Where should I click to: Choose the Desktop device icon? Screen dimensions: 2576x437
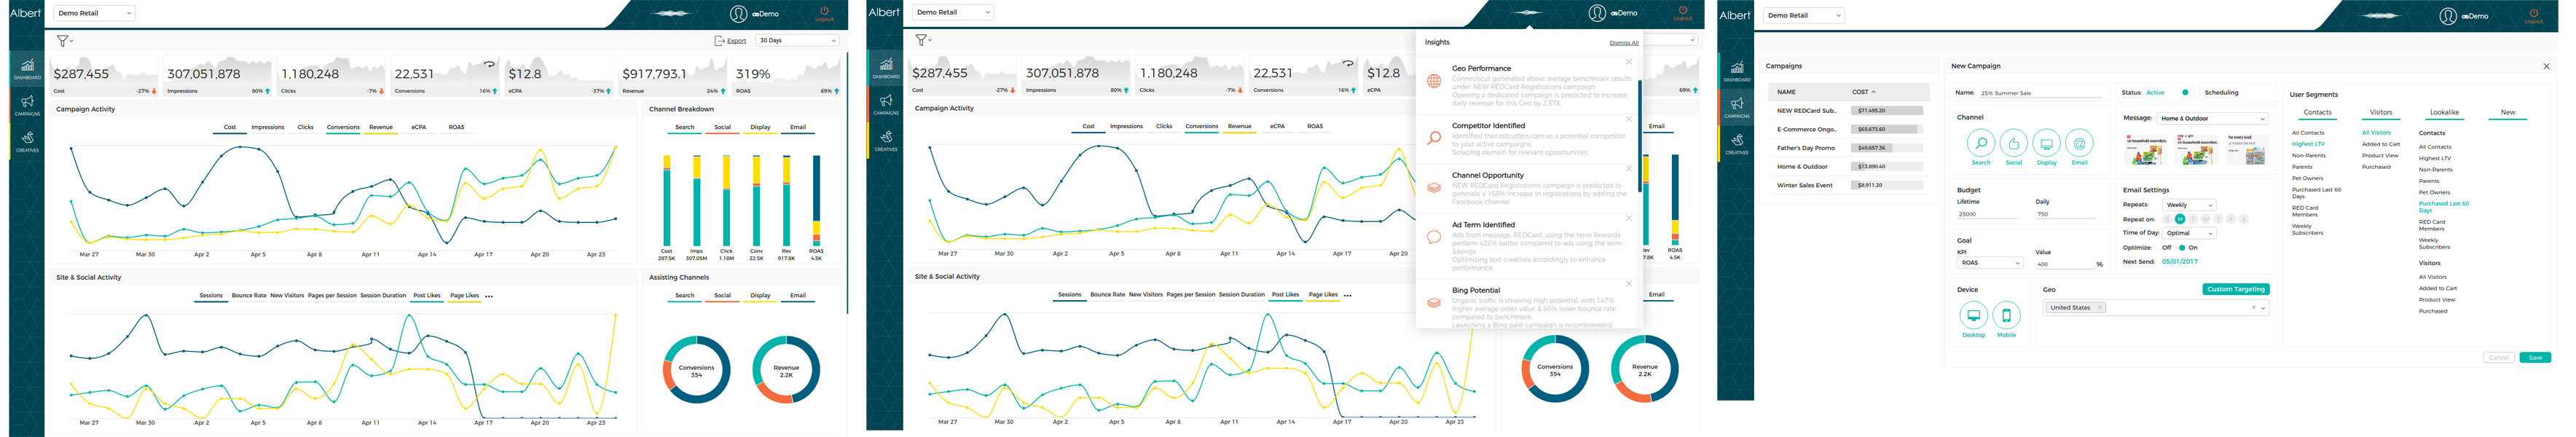tap(1973, 315)
